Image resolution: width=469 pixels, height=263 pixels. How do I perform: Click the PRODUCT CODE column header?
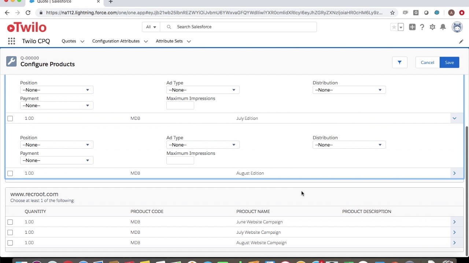[147, 211]
